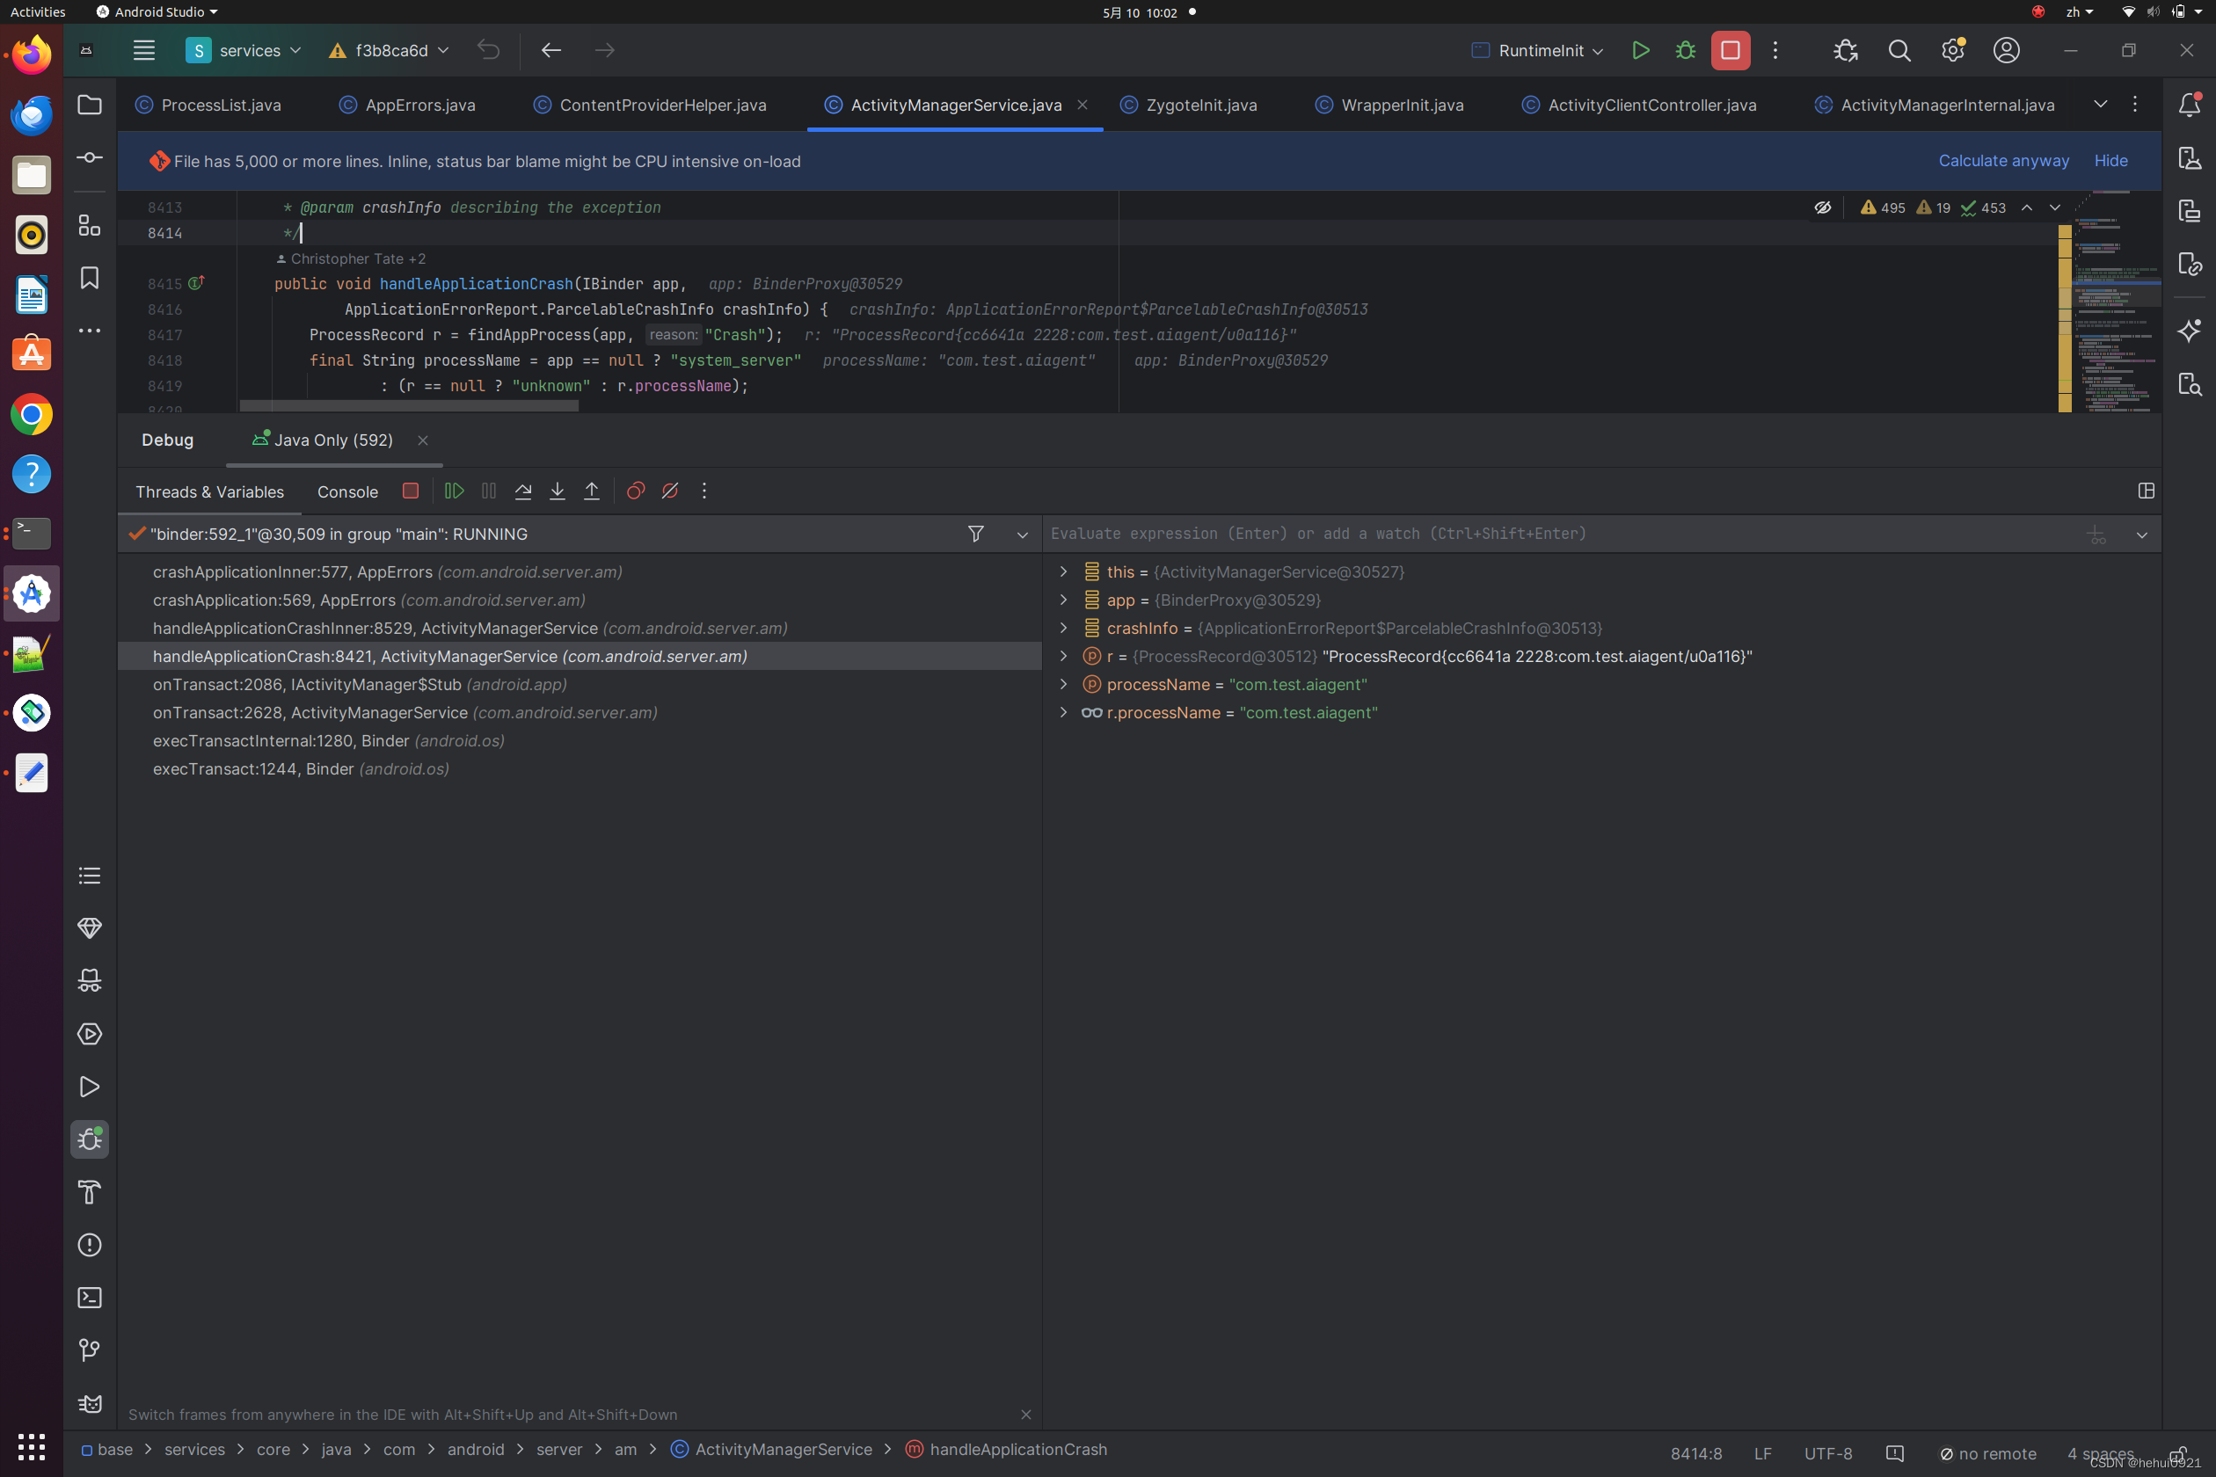Screen dimensions: 2216x1477
Task: Switch to ZygoteInit.java tab
Action: [x=1189, y=105]
